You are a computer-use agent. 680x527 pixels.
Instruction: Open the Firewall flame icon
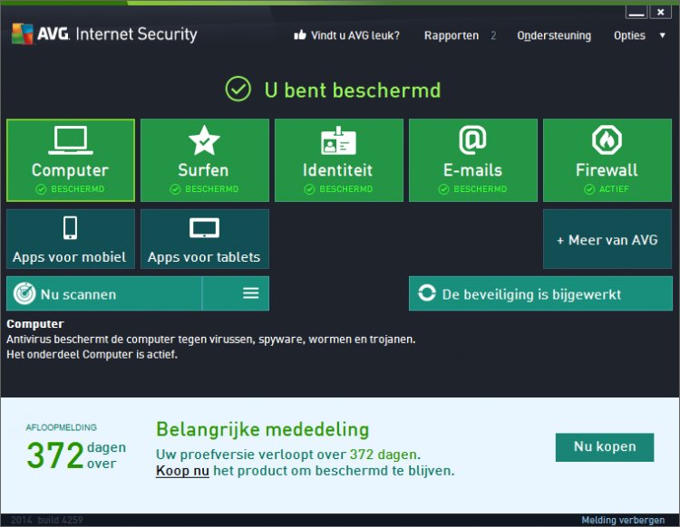click(x=607, y=139)
